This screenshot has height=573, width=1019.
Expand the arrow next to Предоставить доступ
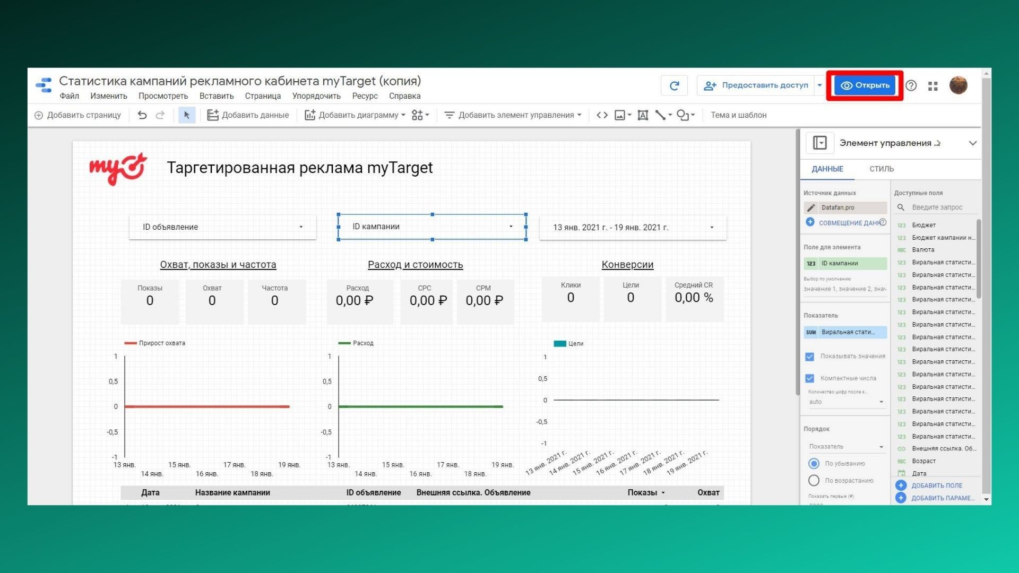(x=819, y=85)
